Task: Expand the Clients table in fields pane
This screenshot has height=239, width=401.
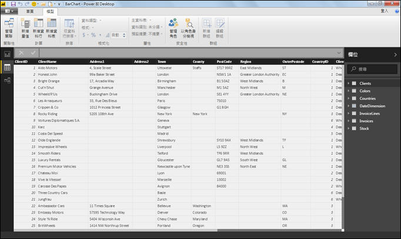Action: [x=349, y=83]
